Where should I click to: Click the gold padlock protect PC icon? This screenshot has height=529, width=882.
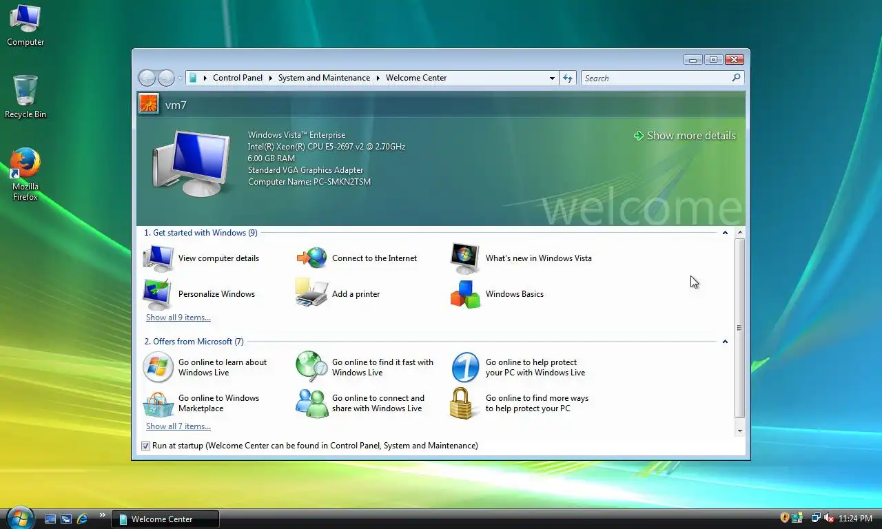[463, 404]
